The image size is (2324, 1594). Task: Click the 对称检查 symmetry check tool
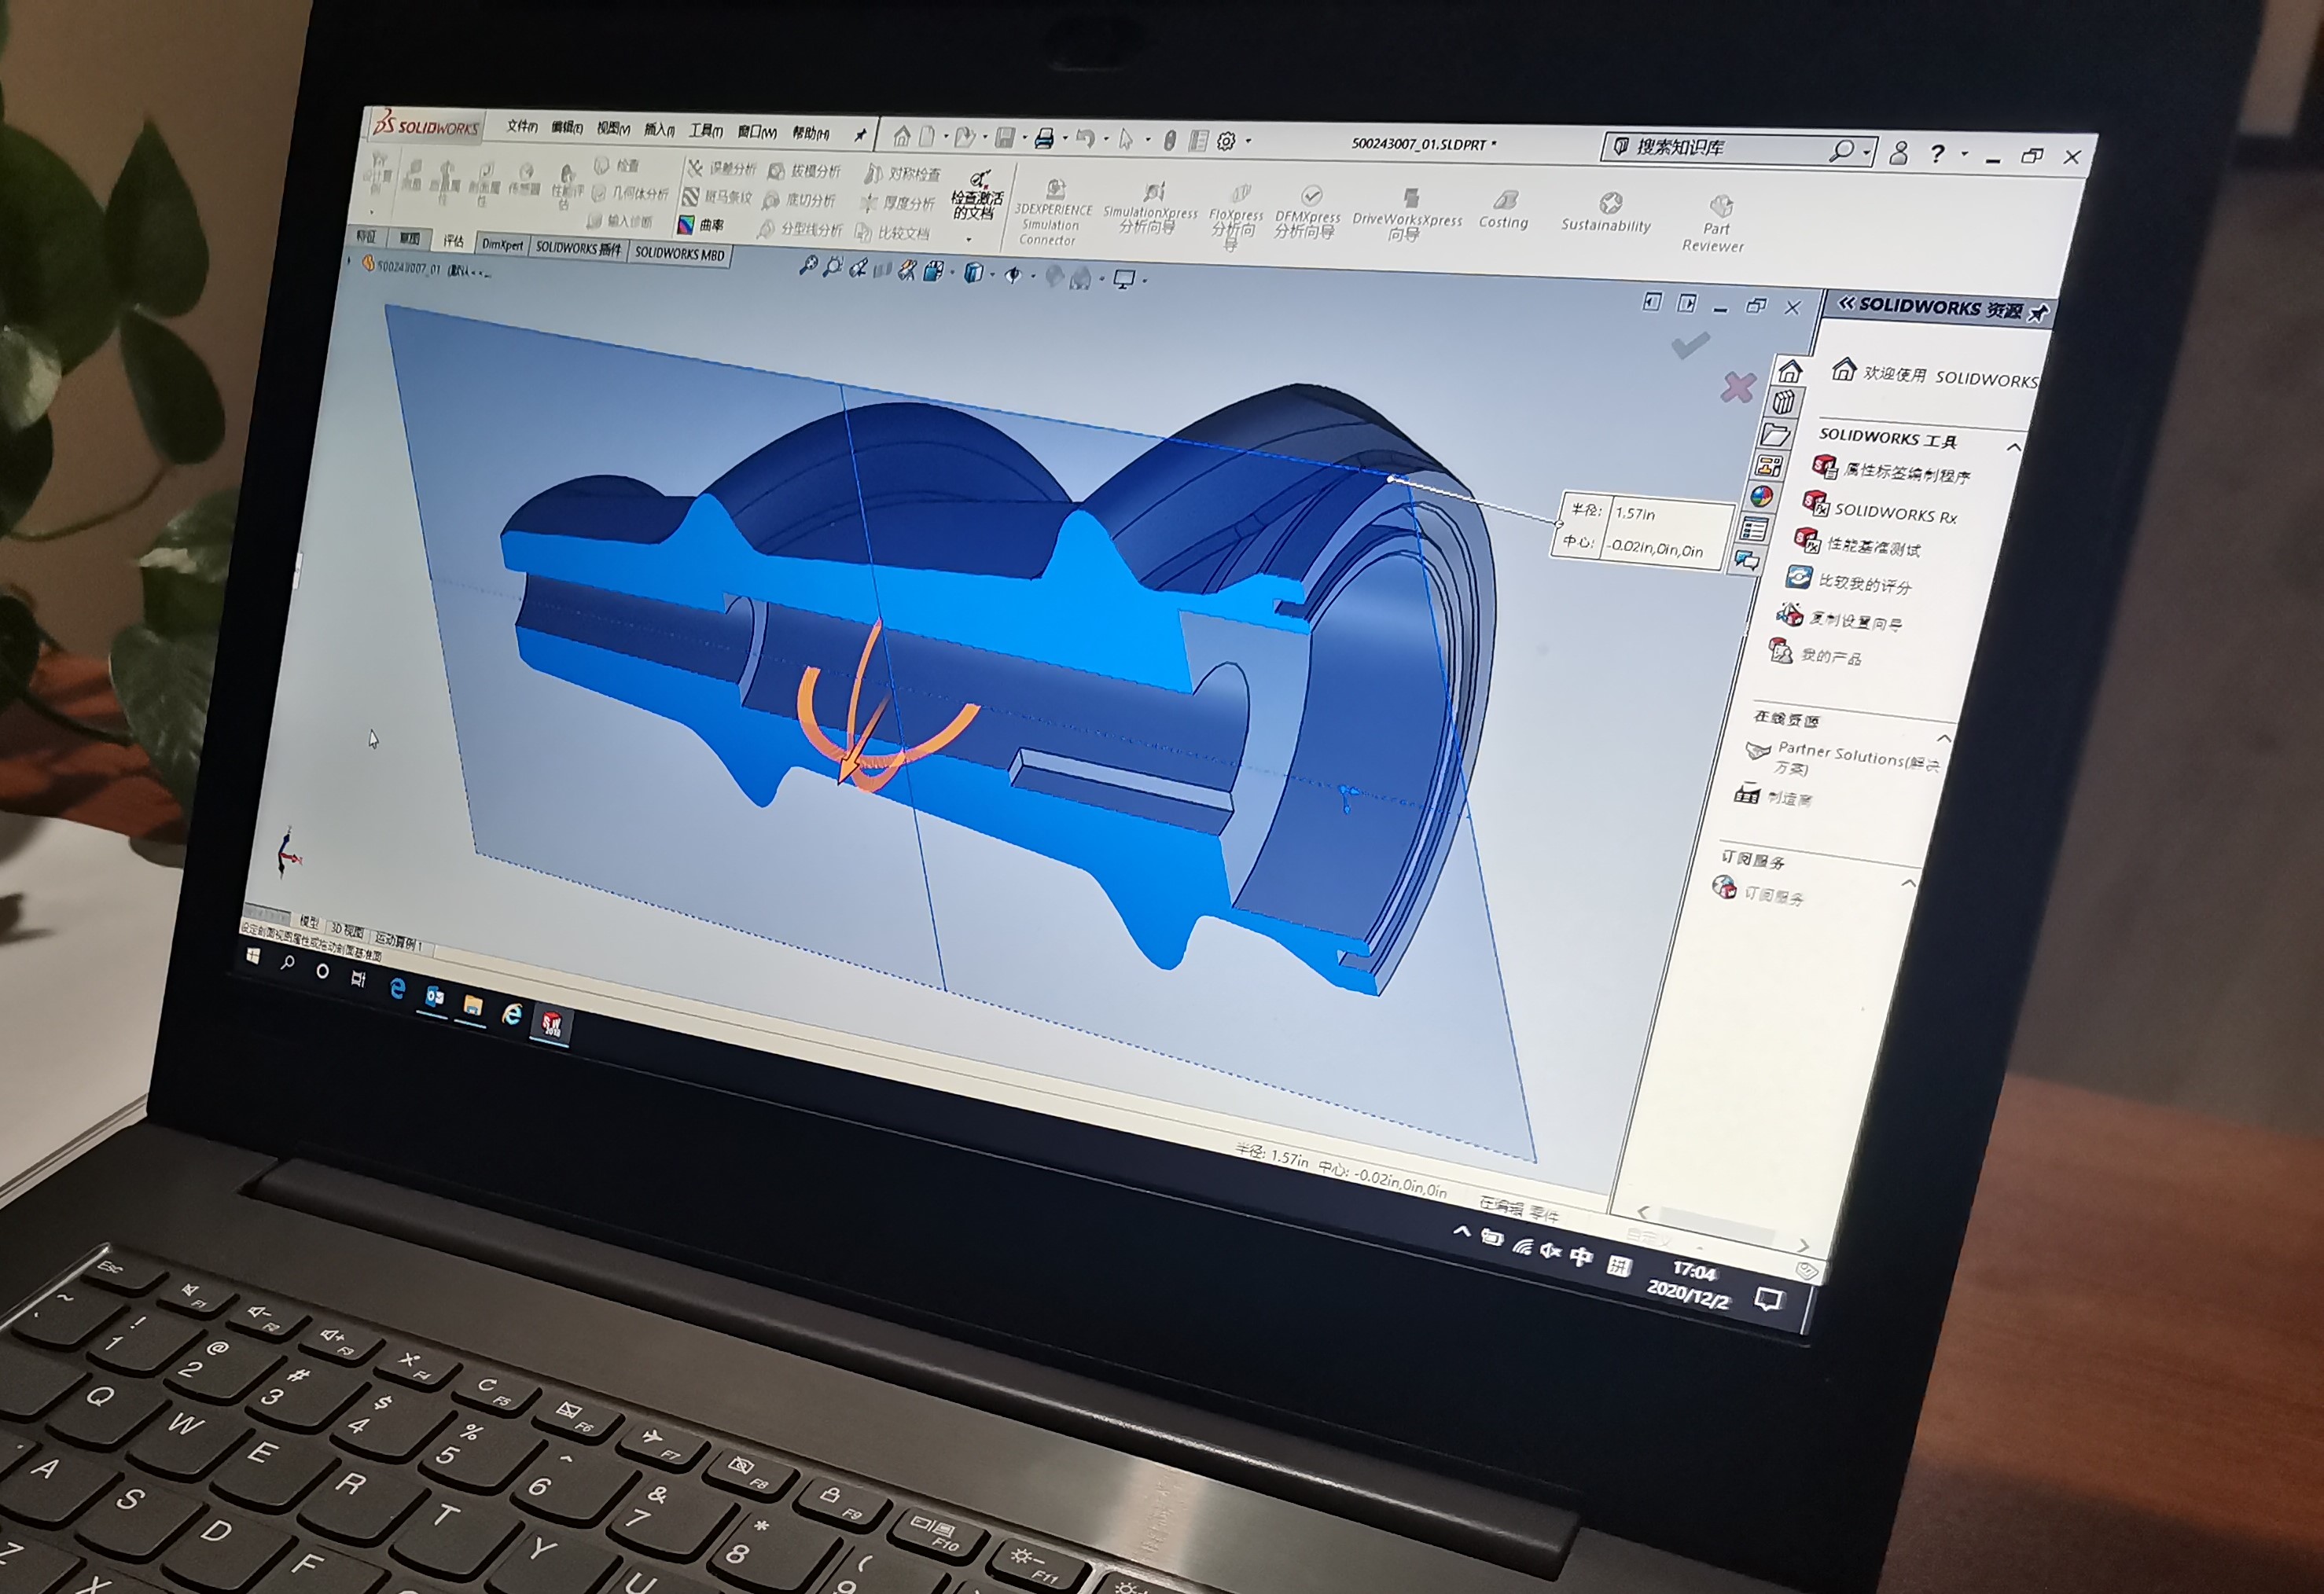pyautogui.click(x=903, y=173)
